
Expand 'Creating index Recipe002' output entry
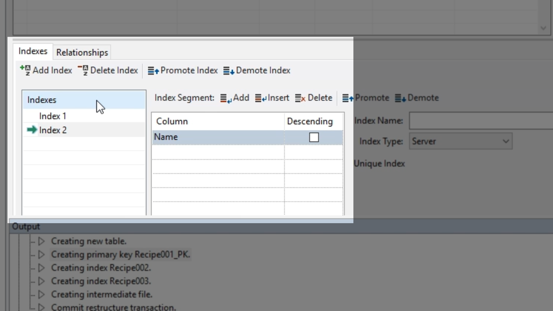click(41, 268)
